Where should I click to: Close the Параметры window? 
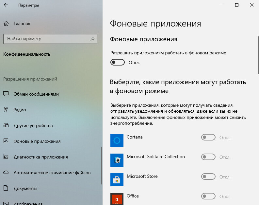coord(251,5)
